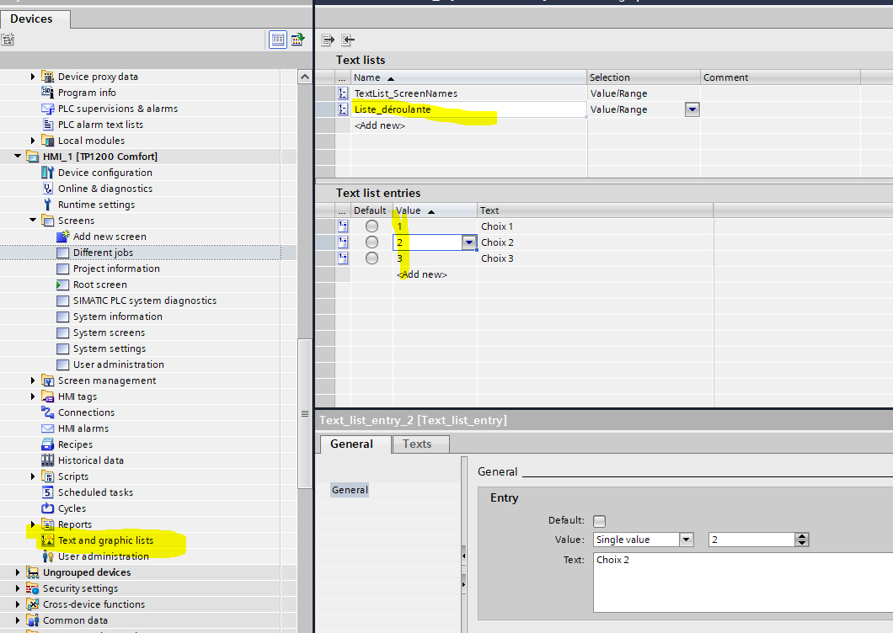
Task: Enable the Default checkbox in Entry section
Action: [x=600, y=521]
